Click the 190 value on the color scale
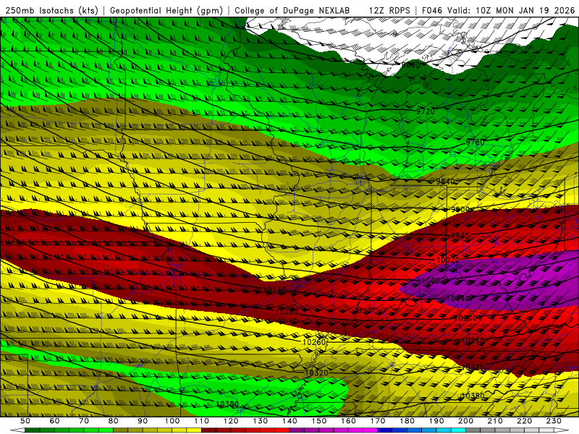The height and width of the screenshot is (434, 579). tap(436, 421)
